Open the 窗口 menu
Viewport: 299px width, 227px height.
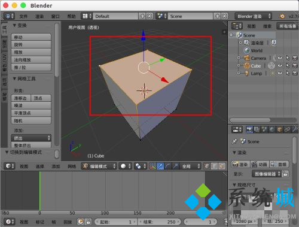point(56,16)
